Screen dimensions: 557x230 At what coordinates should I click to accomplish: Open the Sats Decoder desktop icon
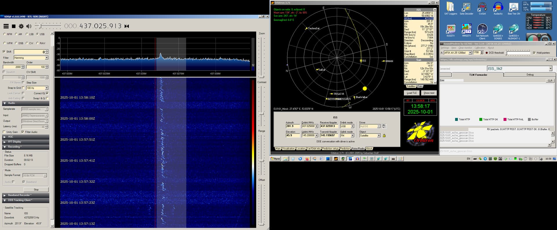[x=466, y=8]
